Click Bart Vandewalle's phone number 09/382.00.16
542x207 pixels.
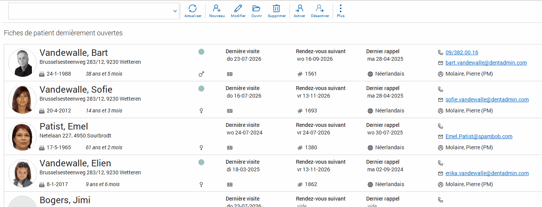462,52
